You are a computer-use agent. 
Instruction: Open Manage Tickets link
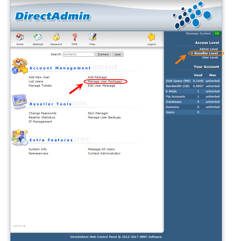pyautogui.click(x=40, y=86)
